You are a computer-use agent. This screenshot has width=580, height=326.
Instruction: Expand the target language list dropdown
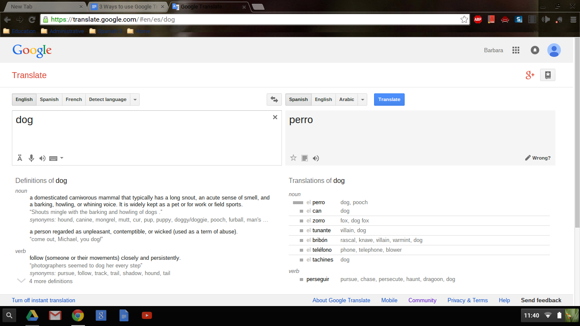point(363,99)
